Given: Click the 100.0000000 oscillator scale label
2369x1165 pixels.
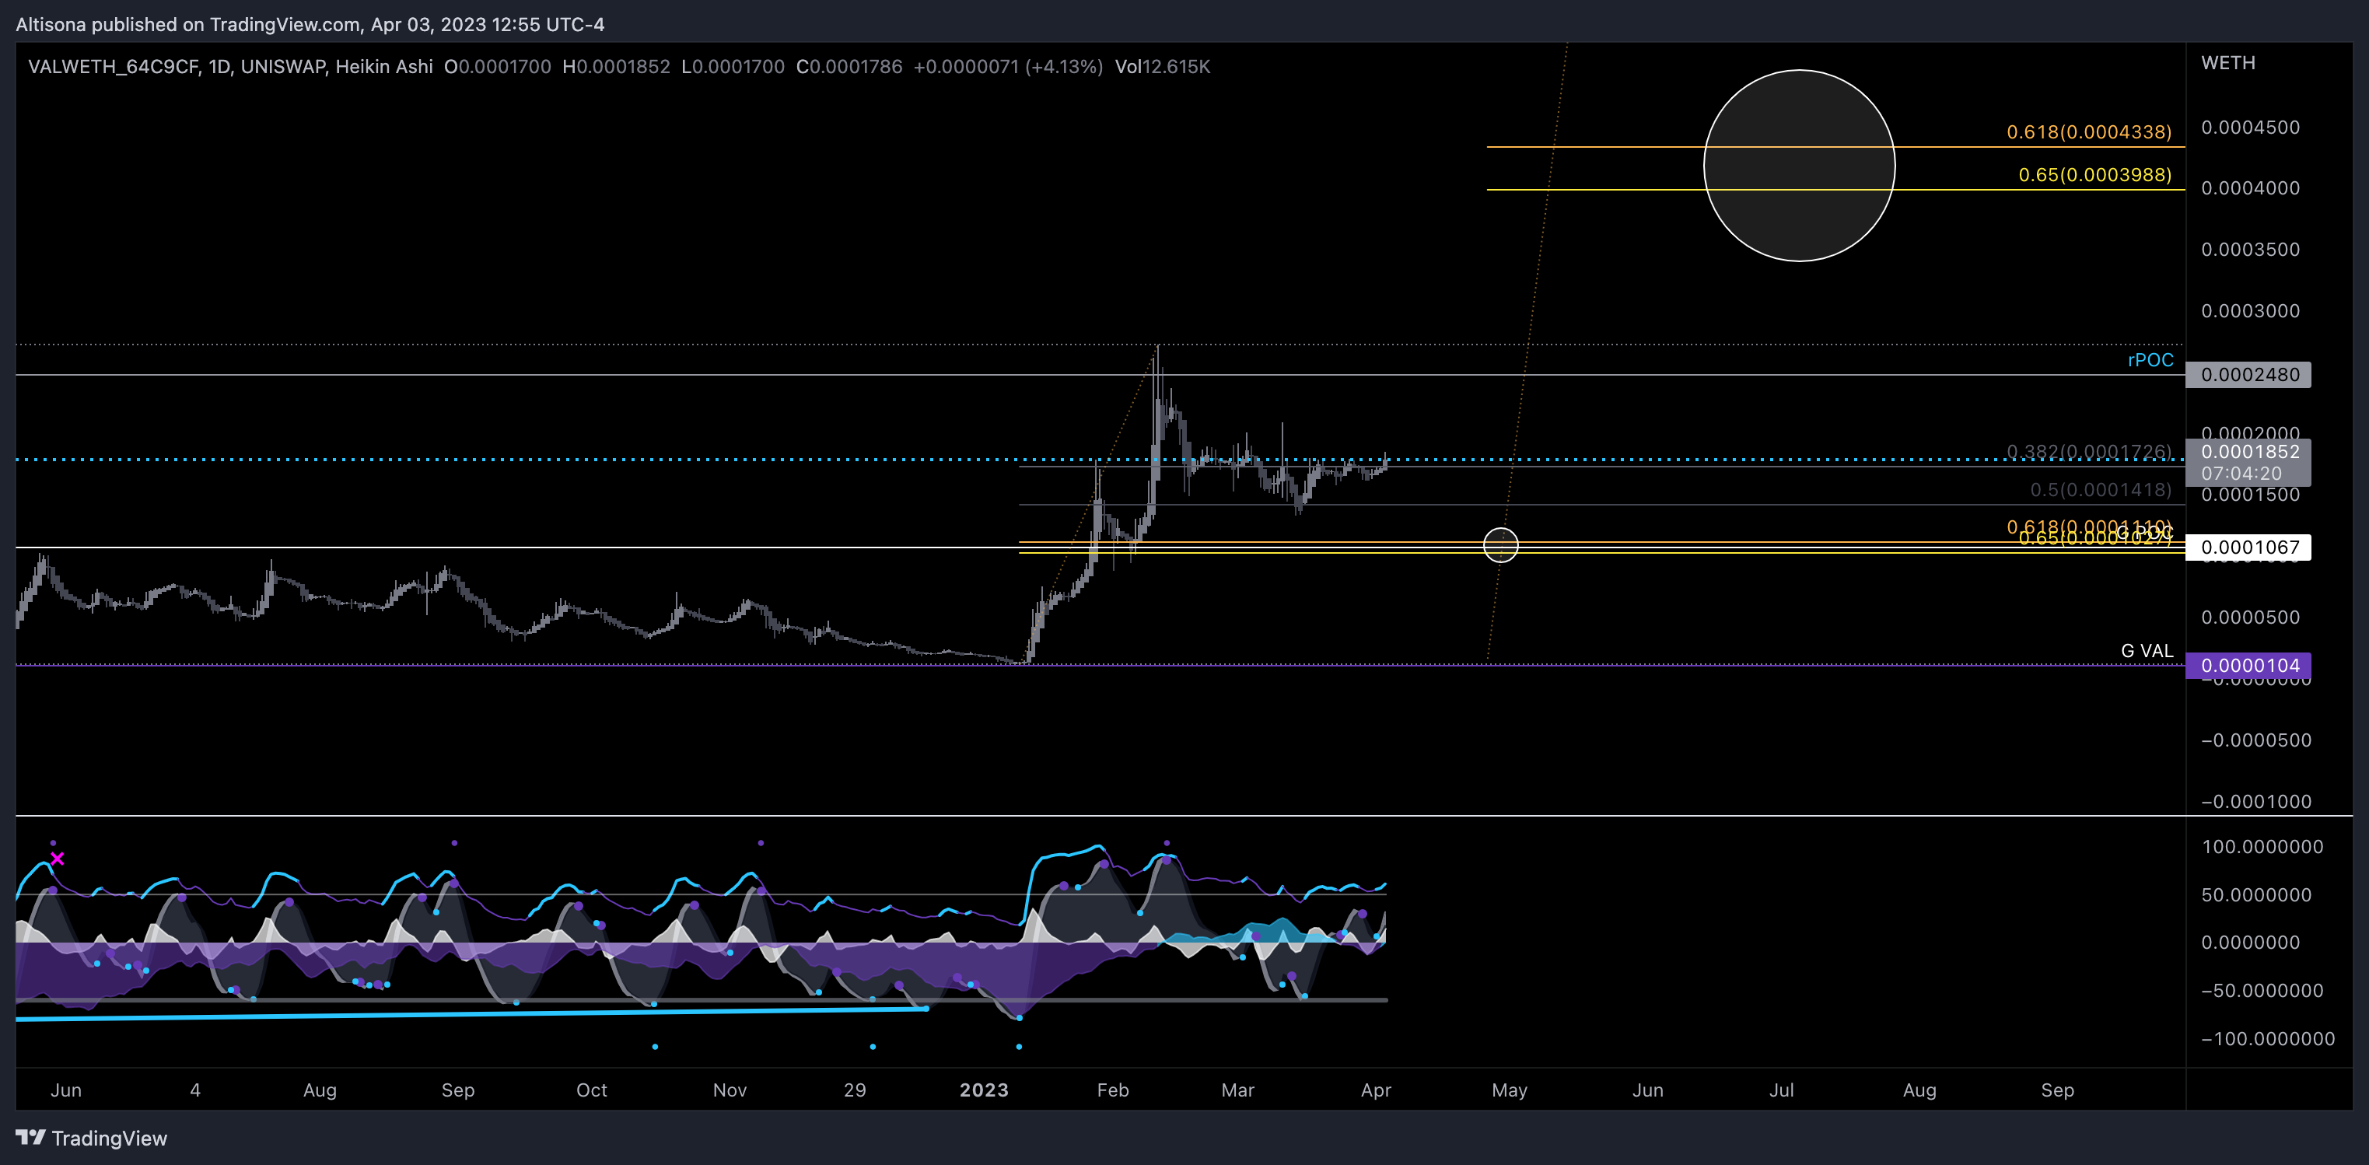Looking at the screenshot, I should (2262, 847).
